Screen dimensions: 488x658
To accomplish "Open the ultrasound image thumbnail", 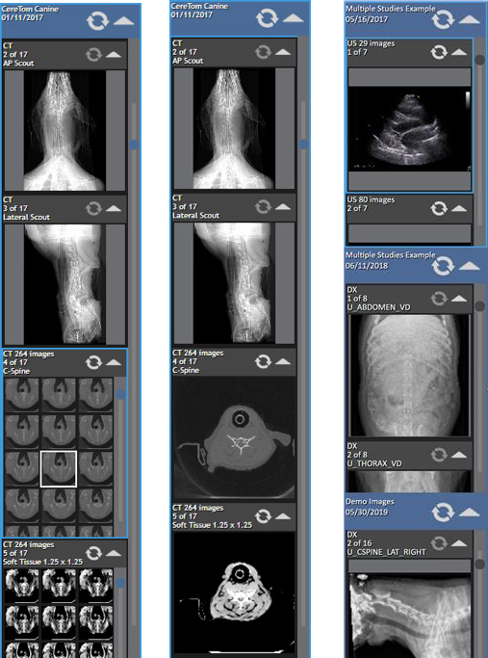I will tap(410, 129).
